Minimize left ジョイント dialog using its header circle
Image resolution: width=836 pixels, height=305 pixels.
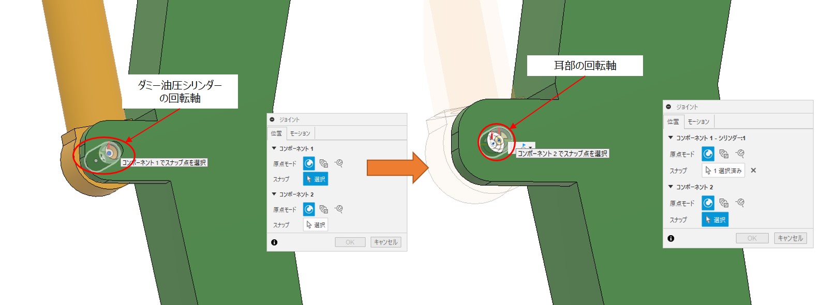[x=272, y=119]
